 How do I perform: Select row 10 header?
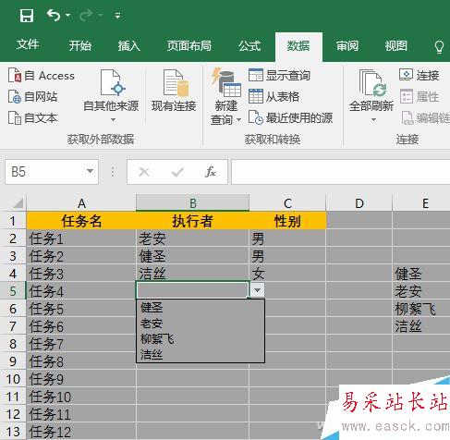pos(13,379)
